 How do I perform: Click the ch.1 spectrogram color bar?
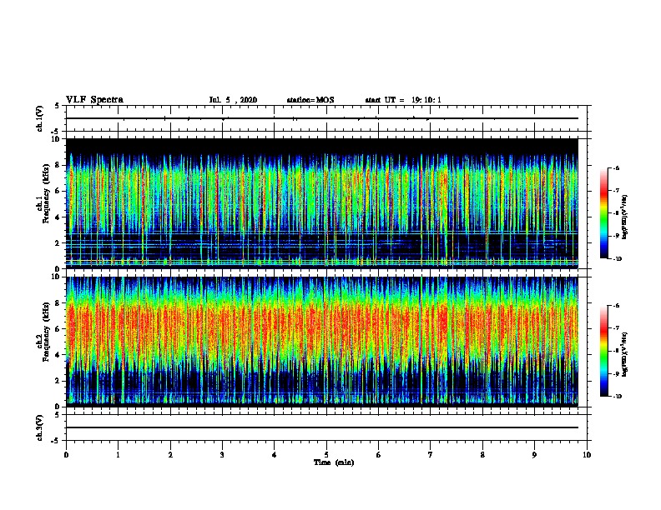point(604,213)
